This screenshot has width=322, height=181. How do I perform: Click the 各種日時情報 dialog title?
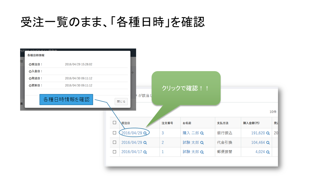pos(36,55)
